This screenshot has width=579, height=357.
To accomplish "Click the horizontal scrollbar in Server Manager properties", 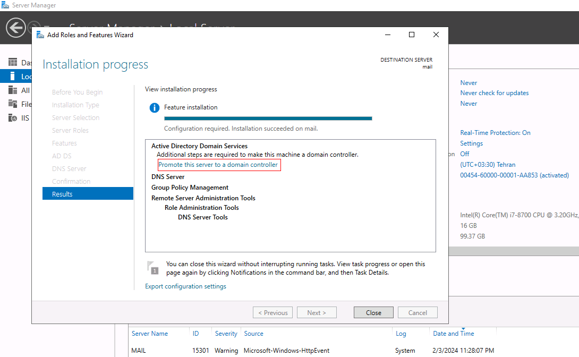I will [514, 251].
